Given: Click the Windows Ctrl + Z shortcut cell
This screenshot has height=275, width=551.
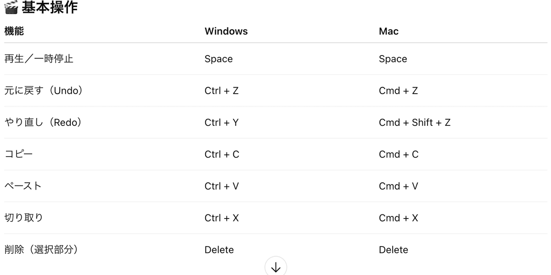Looking at the screenshot, I should tap(221, 90).
